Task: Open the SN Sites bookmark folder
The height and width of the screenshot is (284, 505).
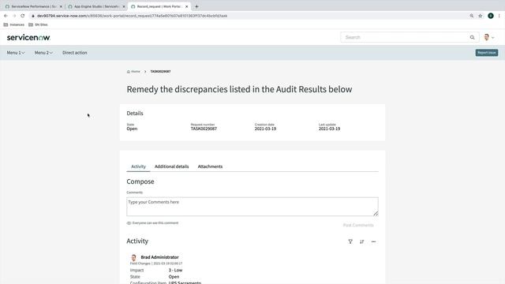Action: [x=38, y=24]
